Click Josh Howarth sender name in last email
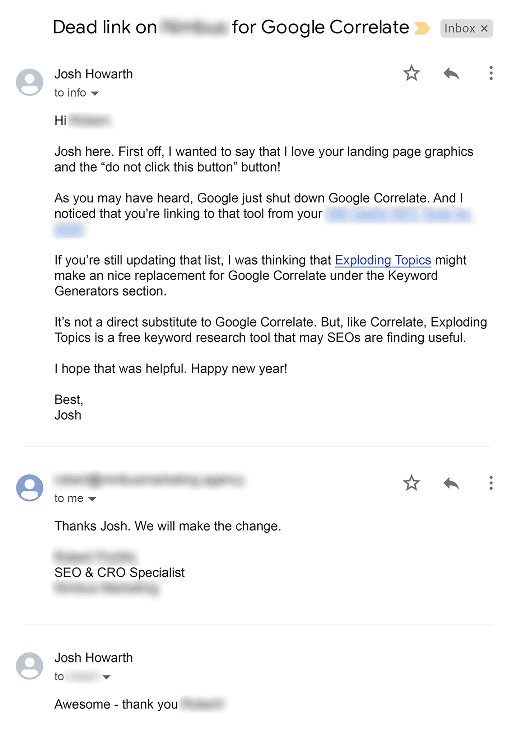 click(94, 658)
